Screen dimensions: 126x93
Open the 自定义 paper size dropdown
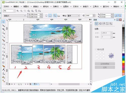[25, 16]
